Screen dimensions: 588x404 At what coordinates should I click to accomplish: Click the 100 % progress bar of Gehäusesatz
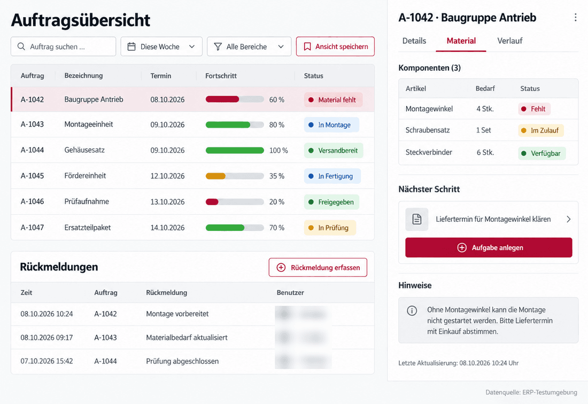point(235,150)
